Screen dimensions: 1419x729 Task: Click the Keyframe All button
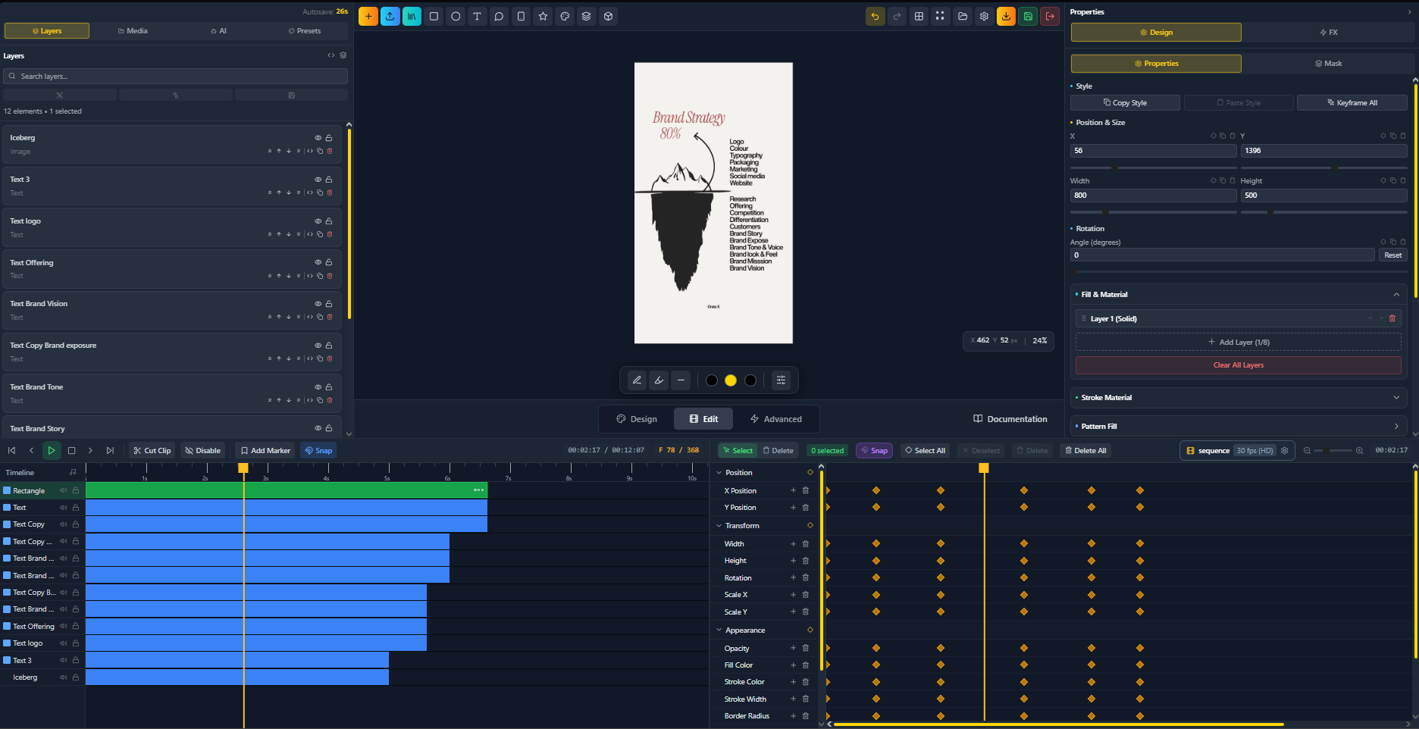tap(1352, 102)
